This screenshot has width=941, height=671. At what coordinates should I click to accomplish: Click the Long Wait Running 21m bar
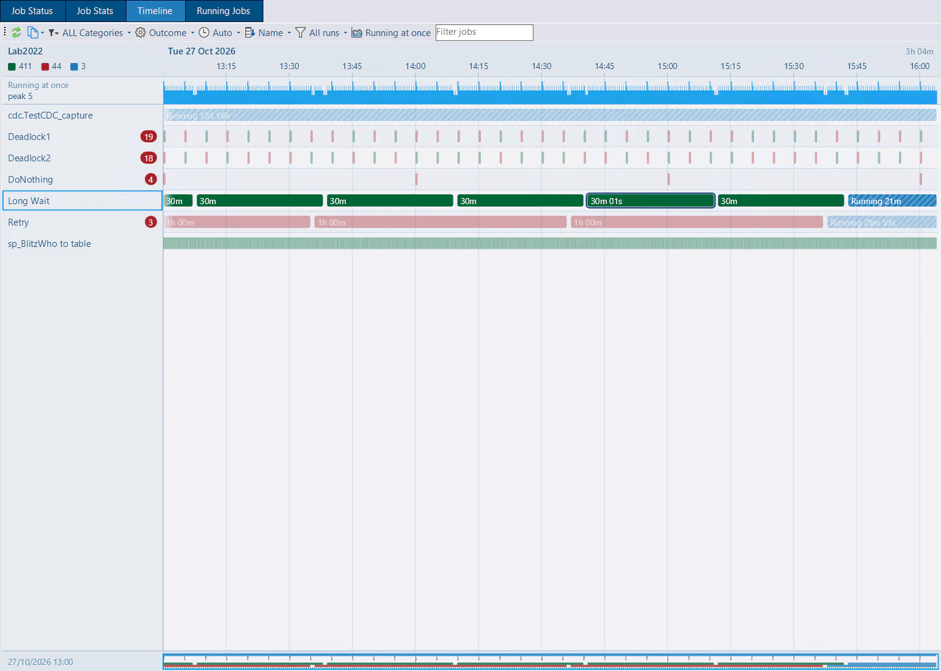coord(892,201)
